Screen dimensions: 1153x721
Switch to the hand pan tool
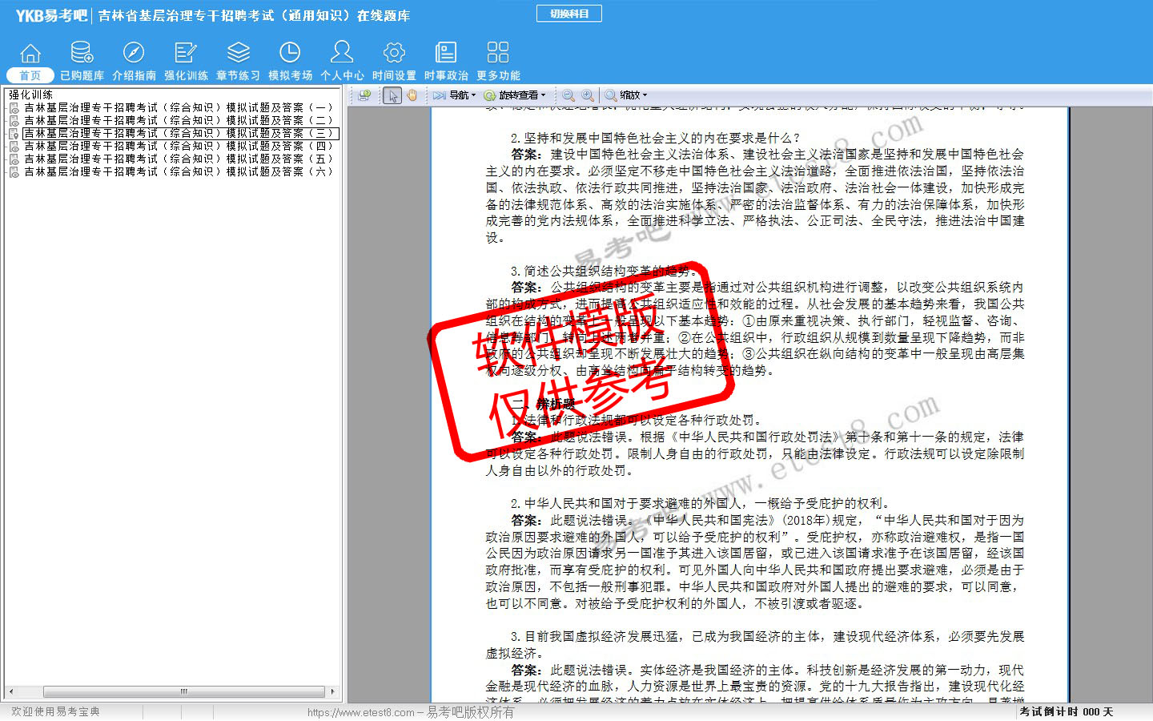coord(412,95)
